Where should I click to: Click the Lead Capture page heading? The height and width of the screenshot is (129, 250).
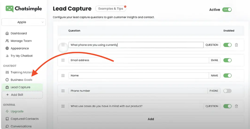click(72, 9)
